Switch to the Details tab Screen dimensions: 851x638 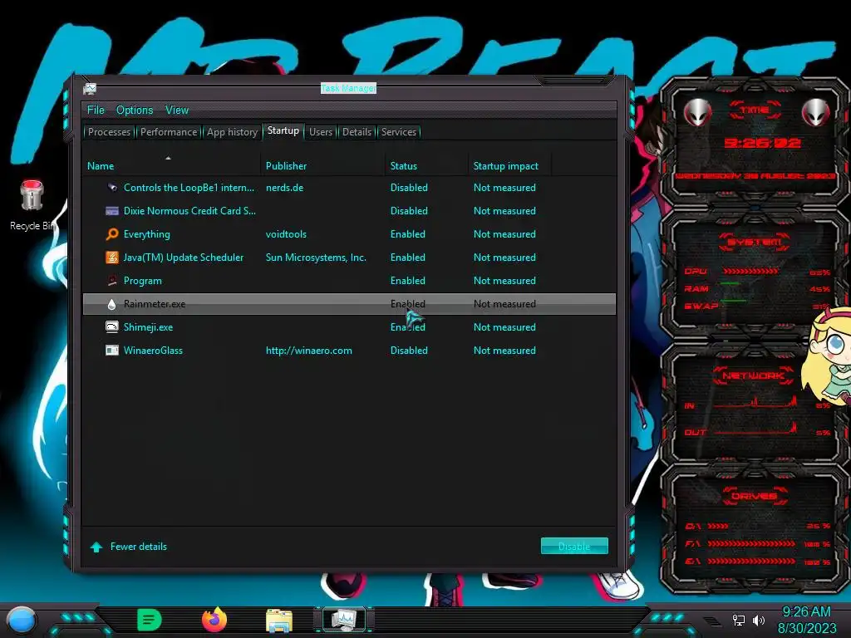(357, 132)
